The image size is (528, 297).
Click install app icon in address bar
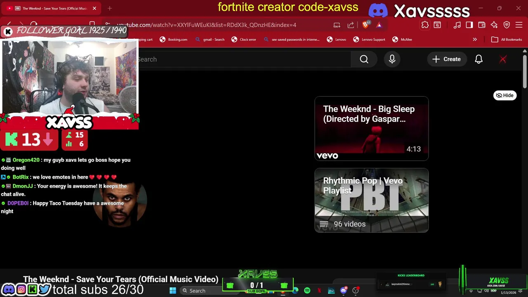337,25
